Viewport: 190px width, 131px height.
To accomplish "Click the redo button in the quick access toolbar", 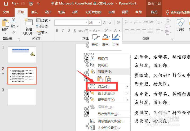I will coord(23,4).
